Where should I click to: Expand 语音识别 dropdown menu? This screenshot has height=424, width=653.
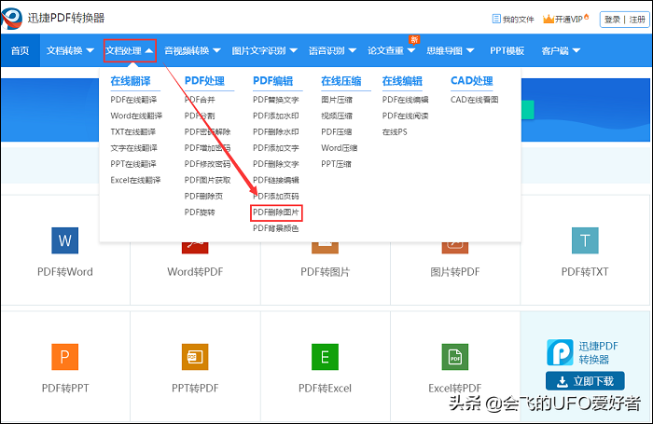[x=332, y=50]
